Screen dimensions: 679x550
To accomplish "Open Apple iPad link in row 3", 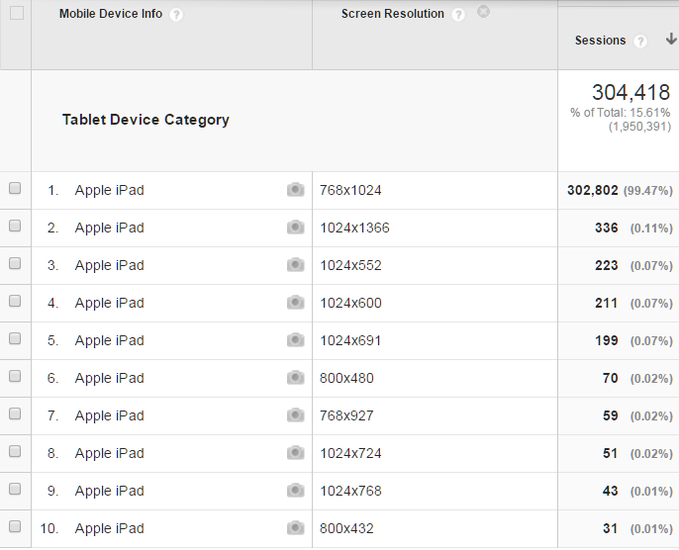I will pyautogui.click(x=109, y=266).
